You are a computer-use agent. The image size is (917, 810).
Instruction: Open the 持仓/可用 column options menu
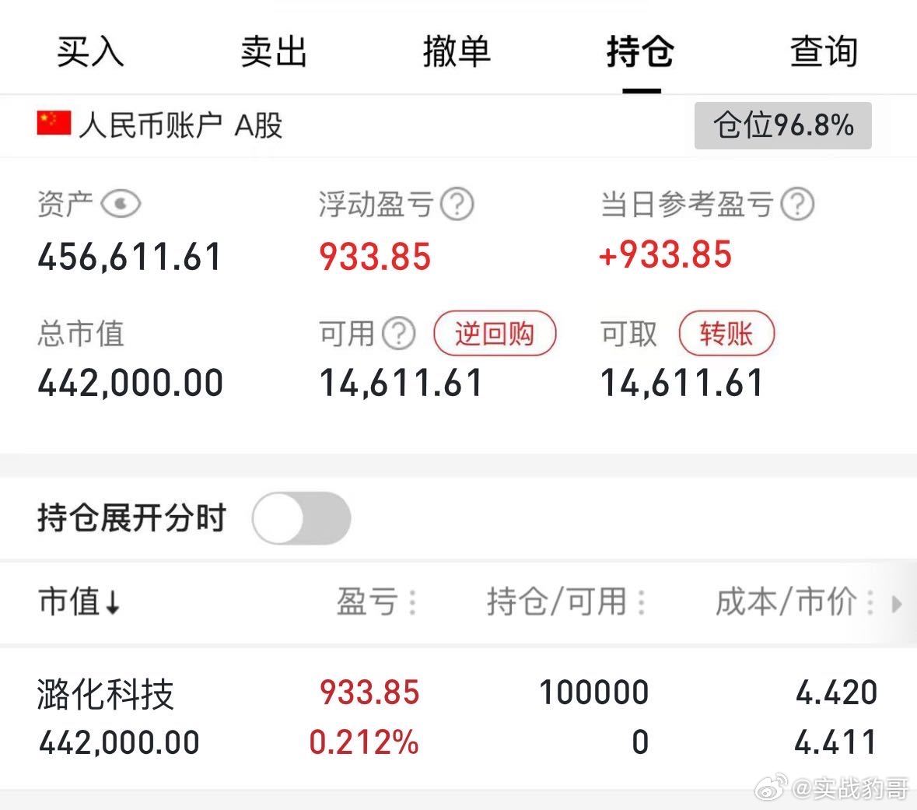point(641,602)
